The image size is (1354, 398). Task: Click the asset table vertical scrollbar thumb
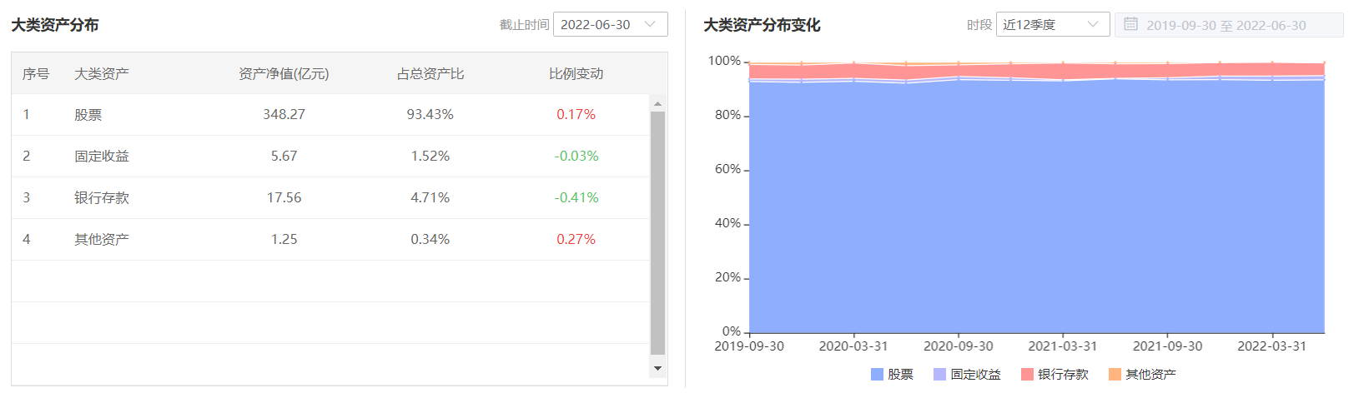tap(657, 233)
